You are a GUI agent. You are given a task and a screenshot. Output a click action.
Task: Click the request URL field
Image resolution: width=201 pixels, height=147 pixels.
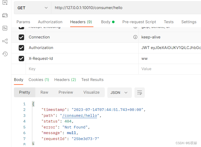coord(126,8)
